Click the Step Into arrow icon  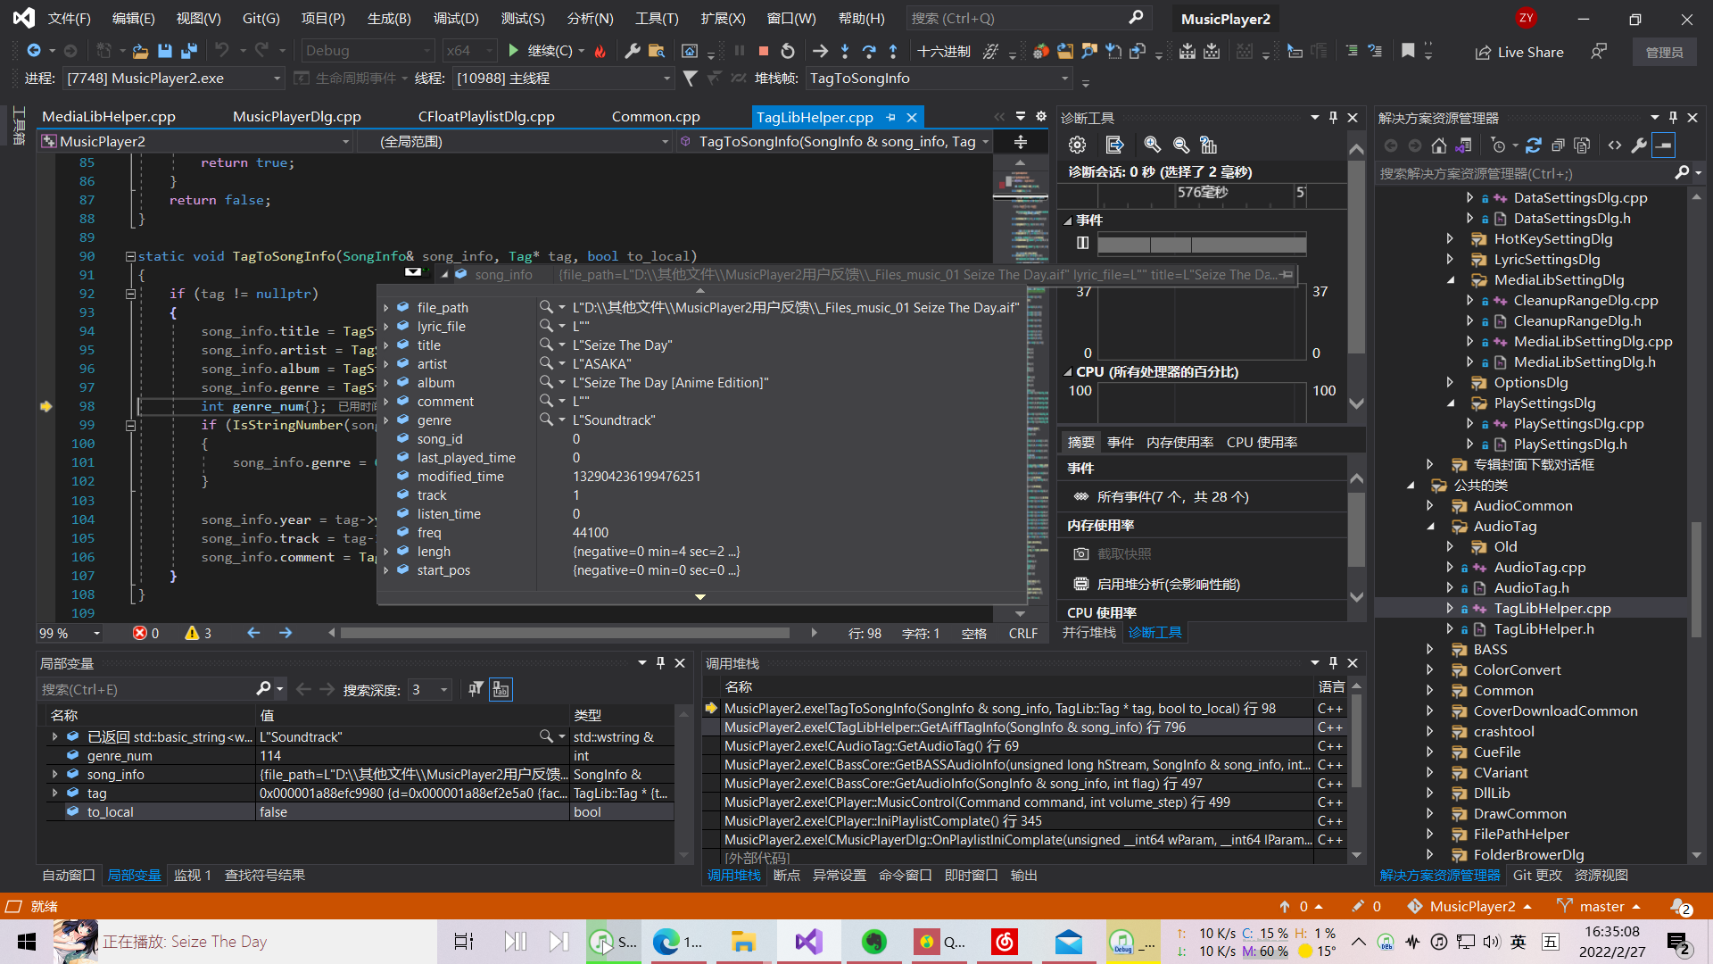pyautogui.click(x=844, y=52)
